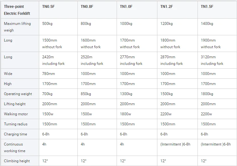Click the Continuous working time label
The width and height of the screenshot is (237, 166).
coord(15,147)
